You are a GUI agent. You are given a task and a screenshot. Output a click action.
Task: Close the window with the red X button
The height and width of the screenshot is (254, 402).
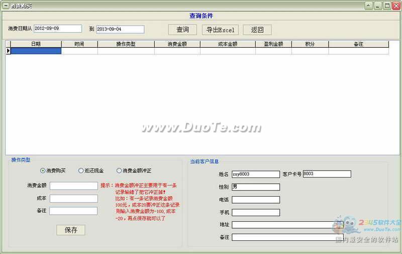pos(396,6)
